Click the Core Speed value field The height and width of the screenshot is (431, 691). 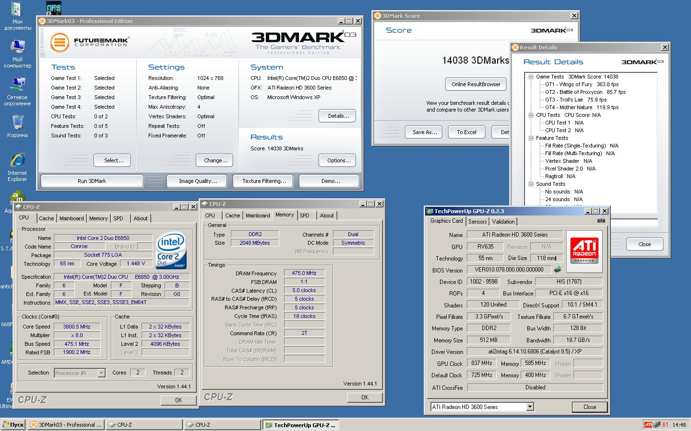point(77,327)
